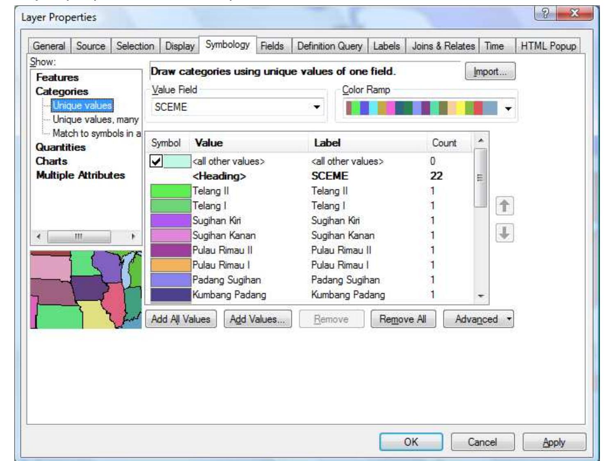This screenshot has height=461, width=604.
Task: Select Unique values, many fields option
Action: tap(95, 119)
